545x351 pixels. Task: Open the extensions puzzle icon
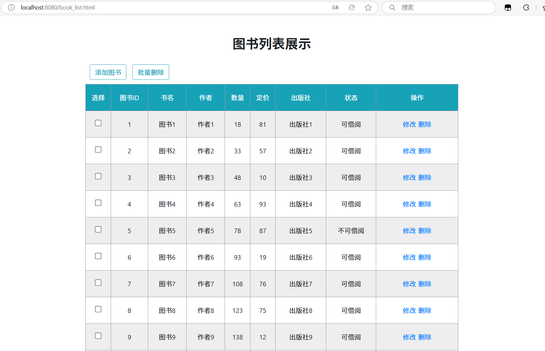pyautogui.click(x=526, y=8)
